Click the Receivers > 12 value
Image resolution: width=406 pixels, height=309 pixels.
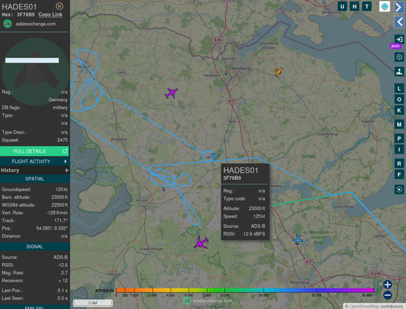63,280
